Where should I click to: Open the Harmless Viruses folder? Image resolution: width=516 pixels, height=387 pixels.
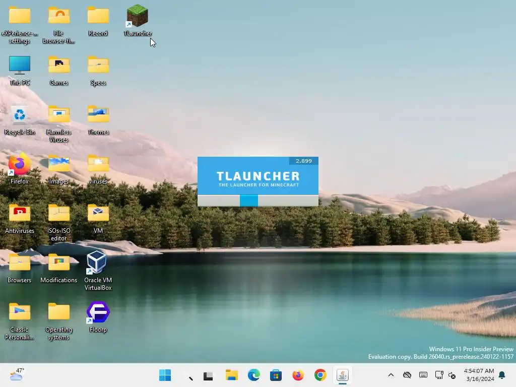[x=58, y=124]
